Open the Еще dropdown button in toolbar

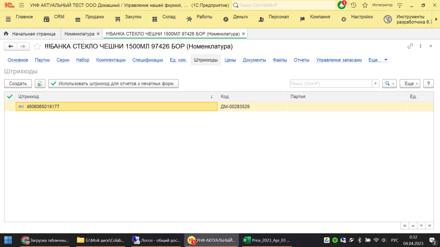[410, 84]
